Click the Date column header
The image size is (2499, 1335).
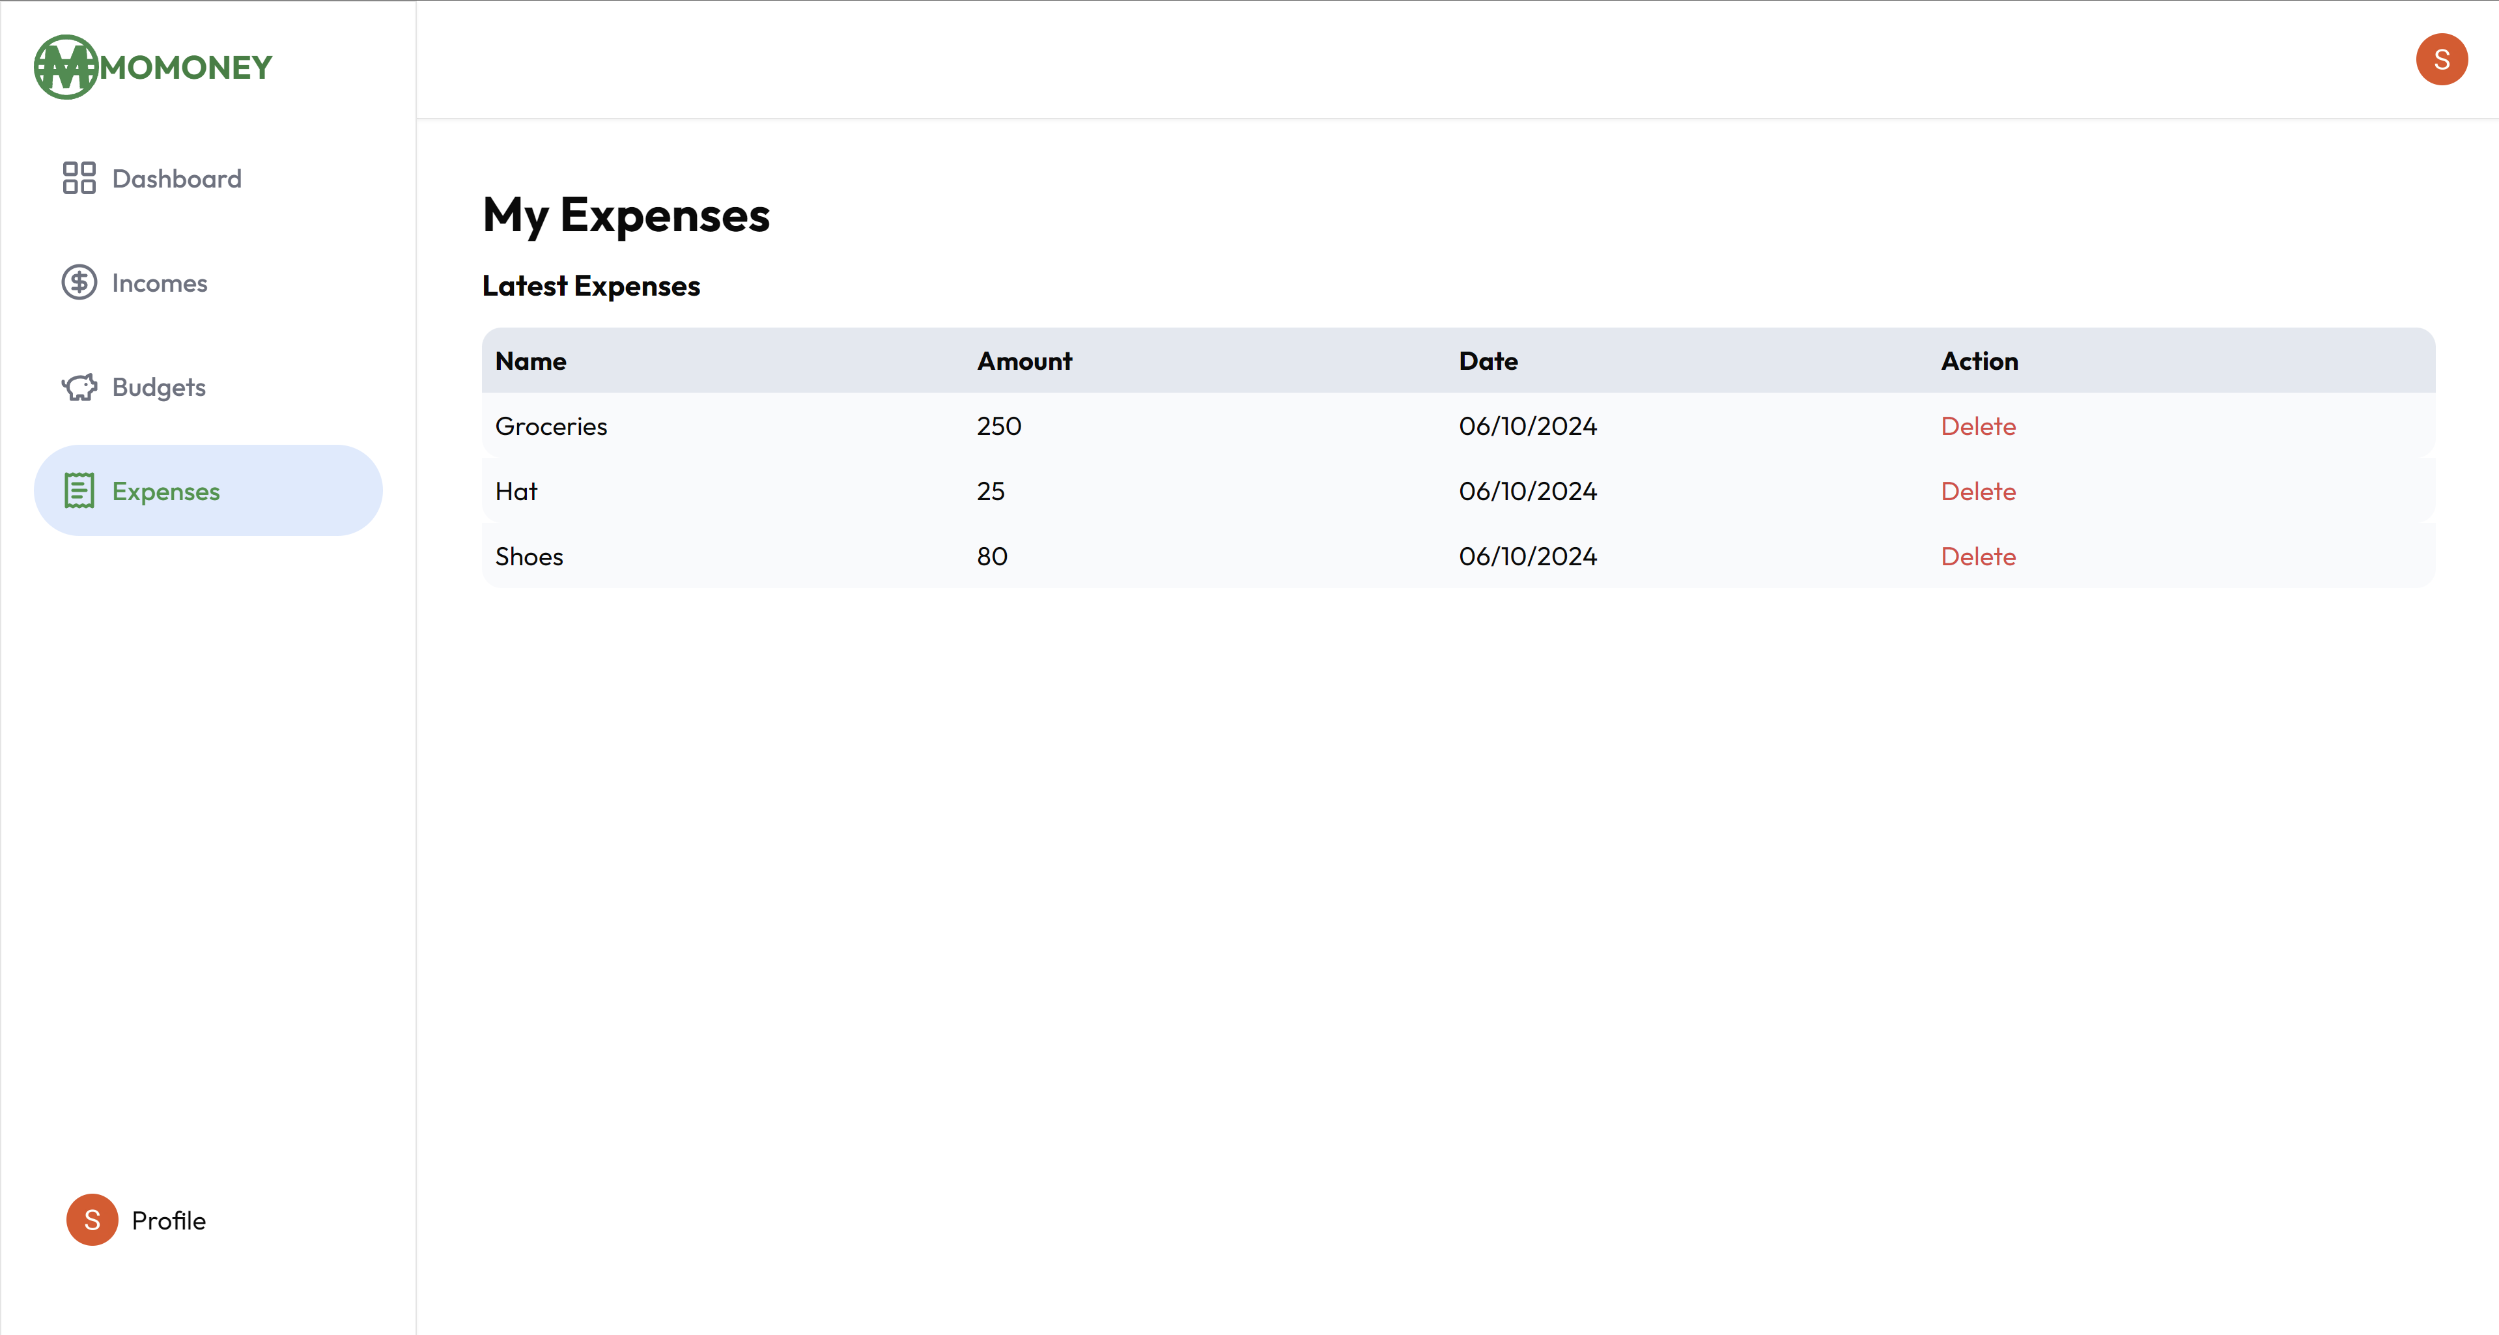click(1487, 361)
